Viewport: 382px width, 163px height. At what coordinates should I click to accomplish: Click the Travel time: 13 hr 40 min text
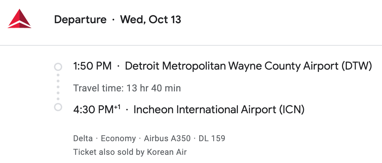coord(127,88)
